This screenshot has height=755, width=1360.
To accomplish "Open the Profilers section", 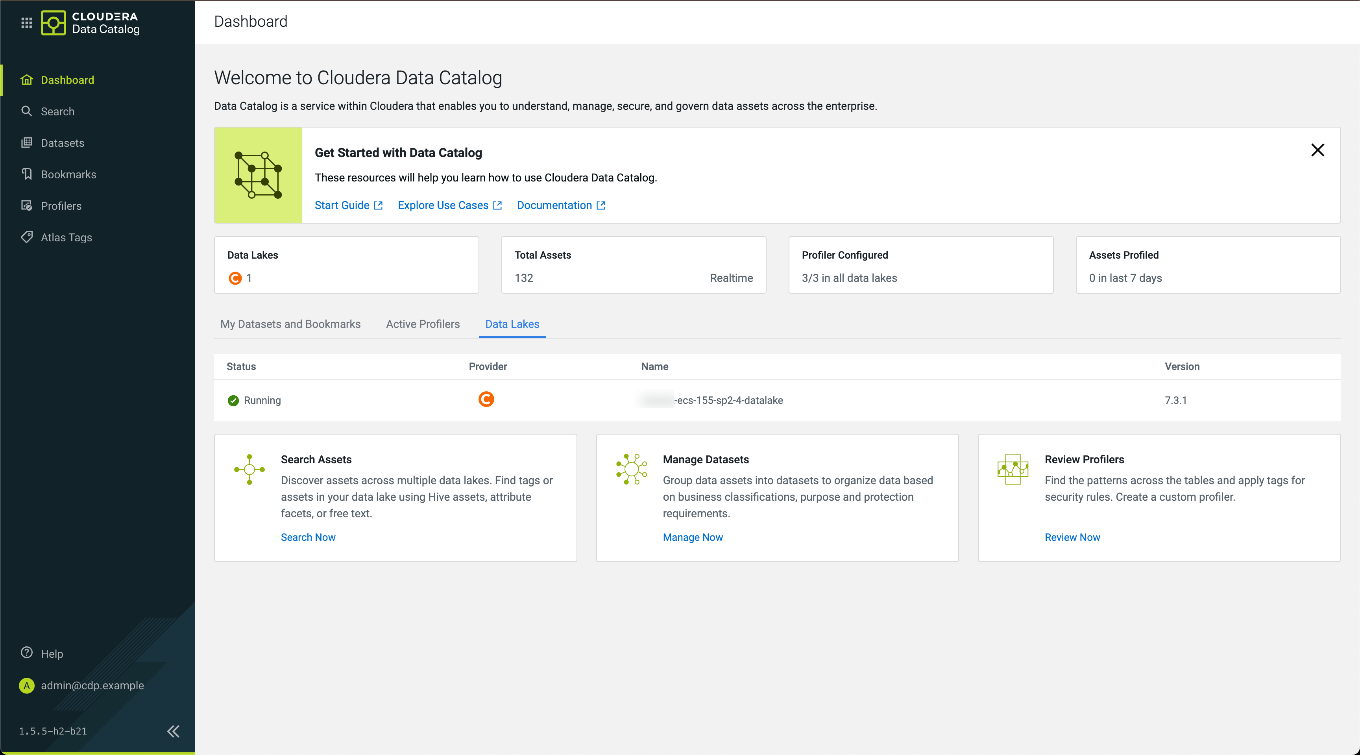I will (61, 206).
